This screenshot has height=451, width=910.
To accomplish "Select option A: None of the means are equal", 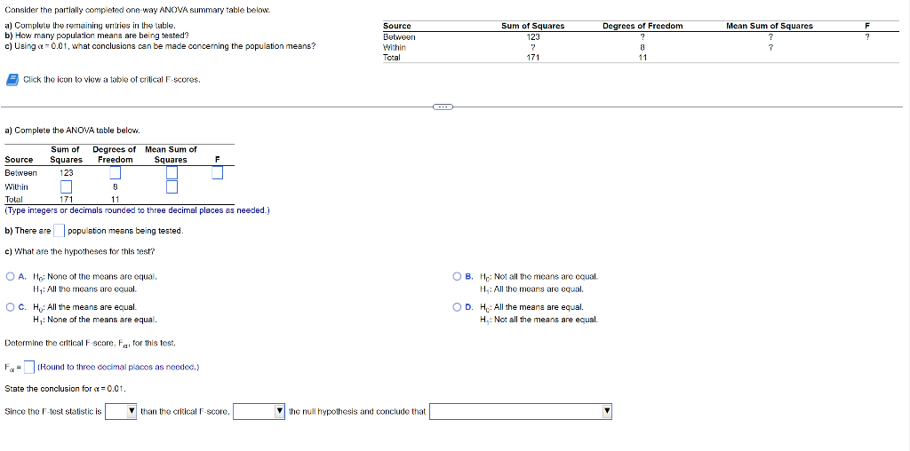I will pyautogui.click(x=11, y=277).
